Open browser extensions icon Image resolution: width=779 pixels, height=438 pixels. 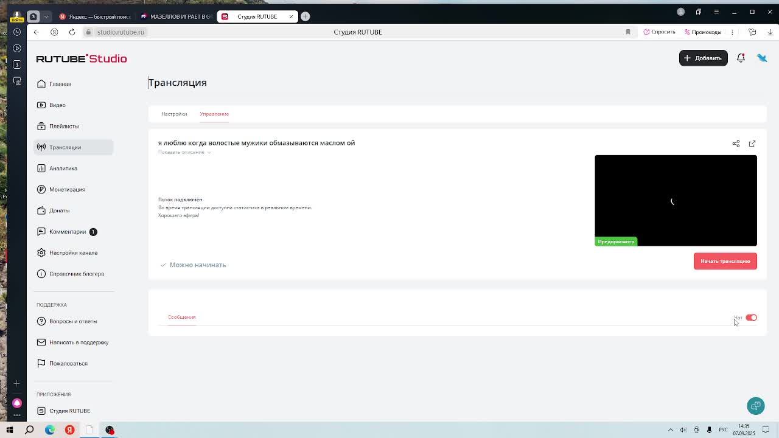[752, 32]
